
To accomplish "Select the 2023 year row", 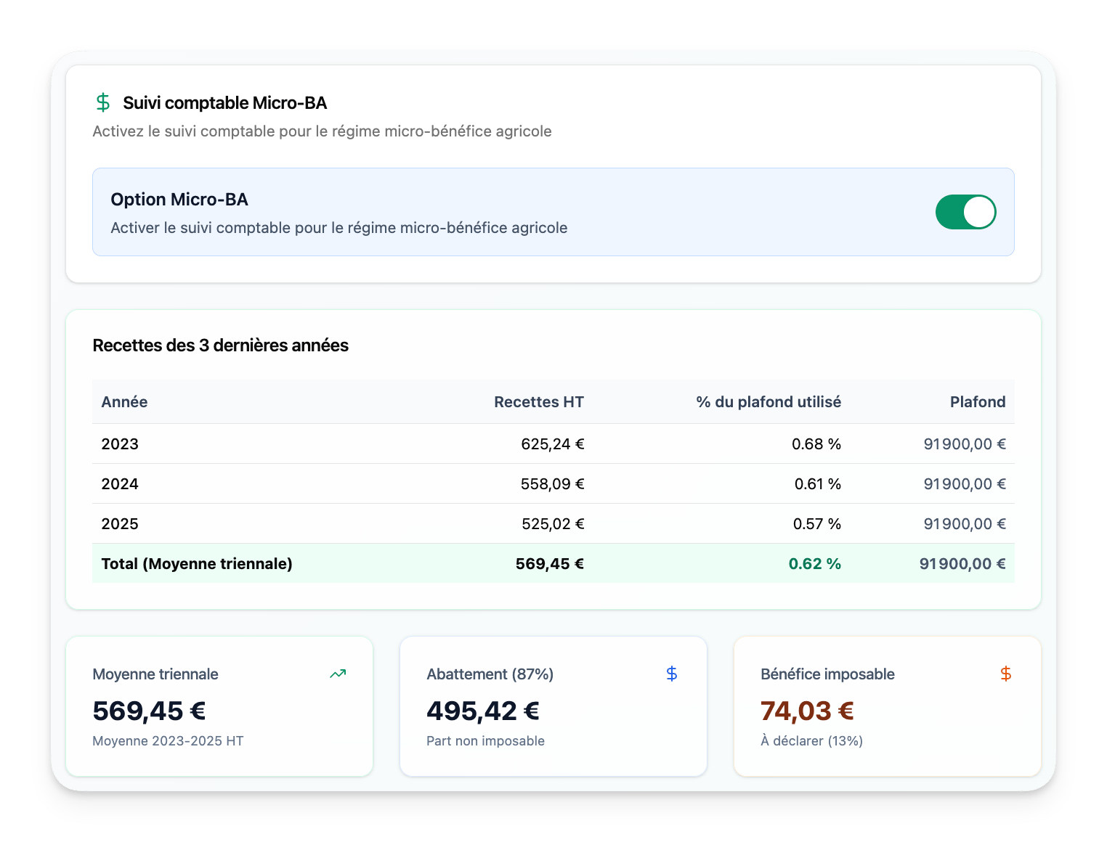I will pos(120,444).
